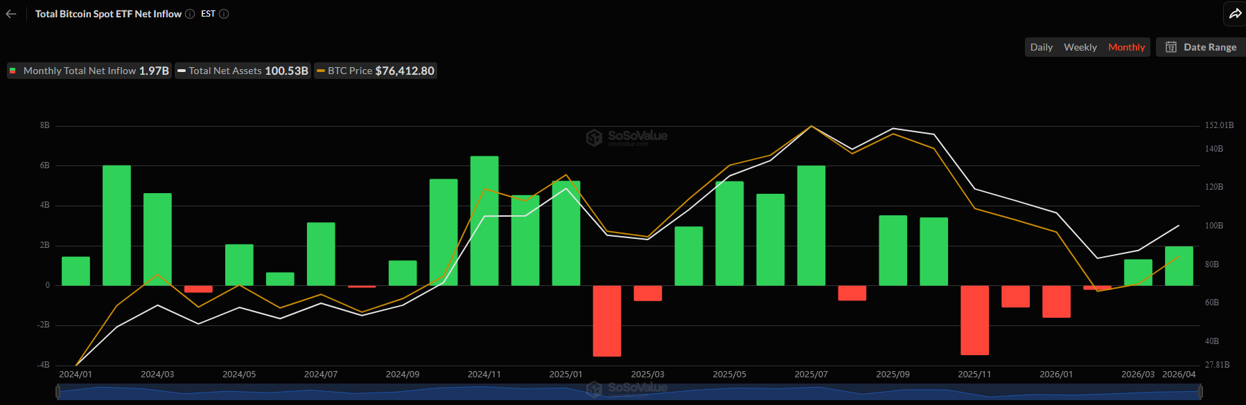Viewport: 1246px width, 405px height.
Task: Click the 2026/01 x-axis label
Action: click(1056, 375)
